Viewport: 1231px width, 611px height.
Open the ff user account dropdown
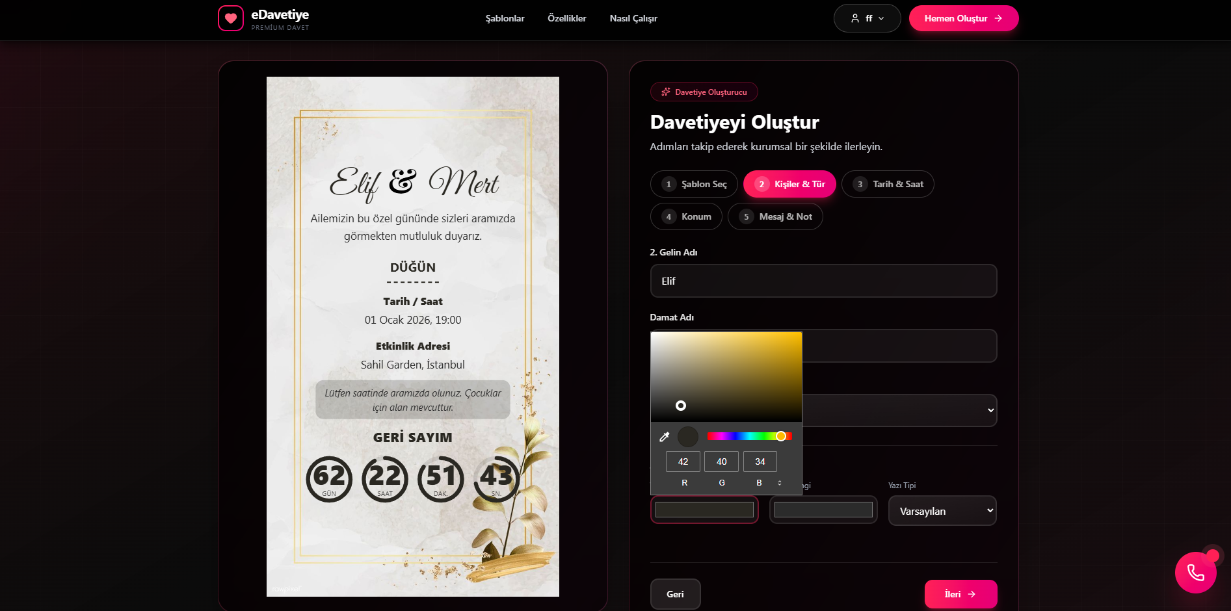pos(867,18)
